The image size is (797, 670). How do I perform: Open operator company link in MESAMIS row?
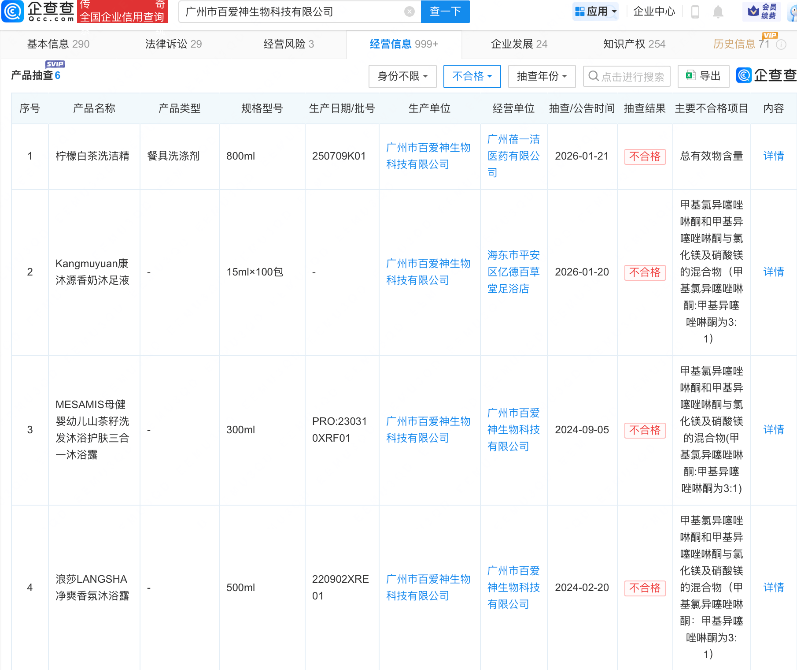pos(513,430)
